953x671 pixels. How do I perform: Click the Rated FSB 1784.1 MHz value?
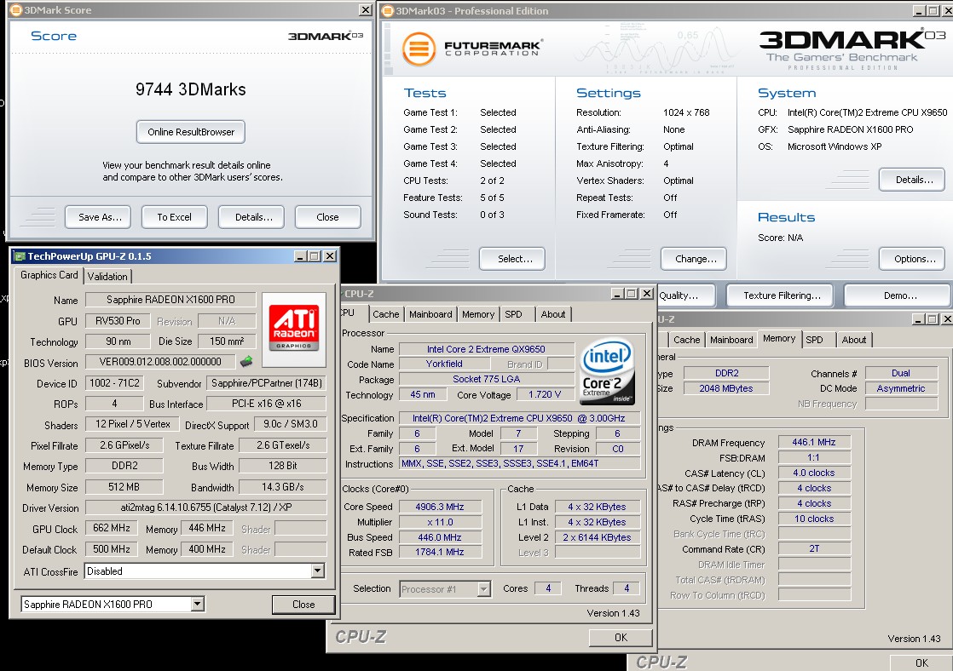pyautogui.click(x=440, y=553)
